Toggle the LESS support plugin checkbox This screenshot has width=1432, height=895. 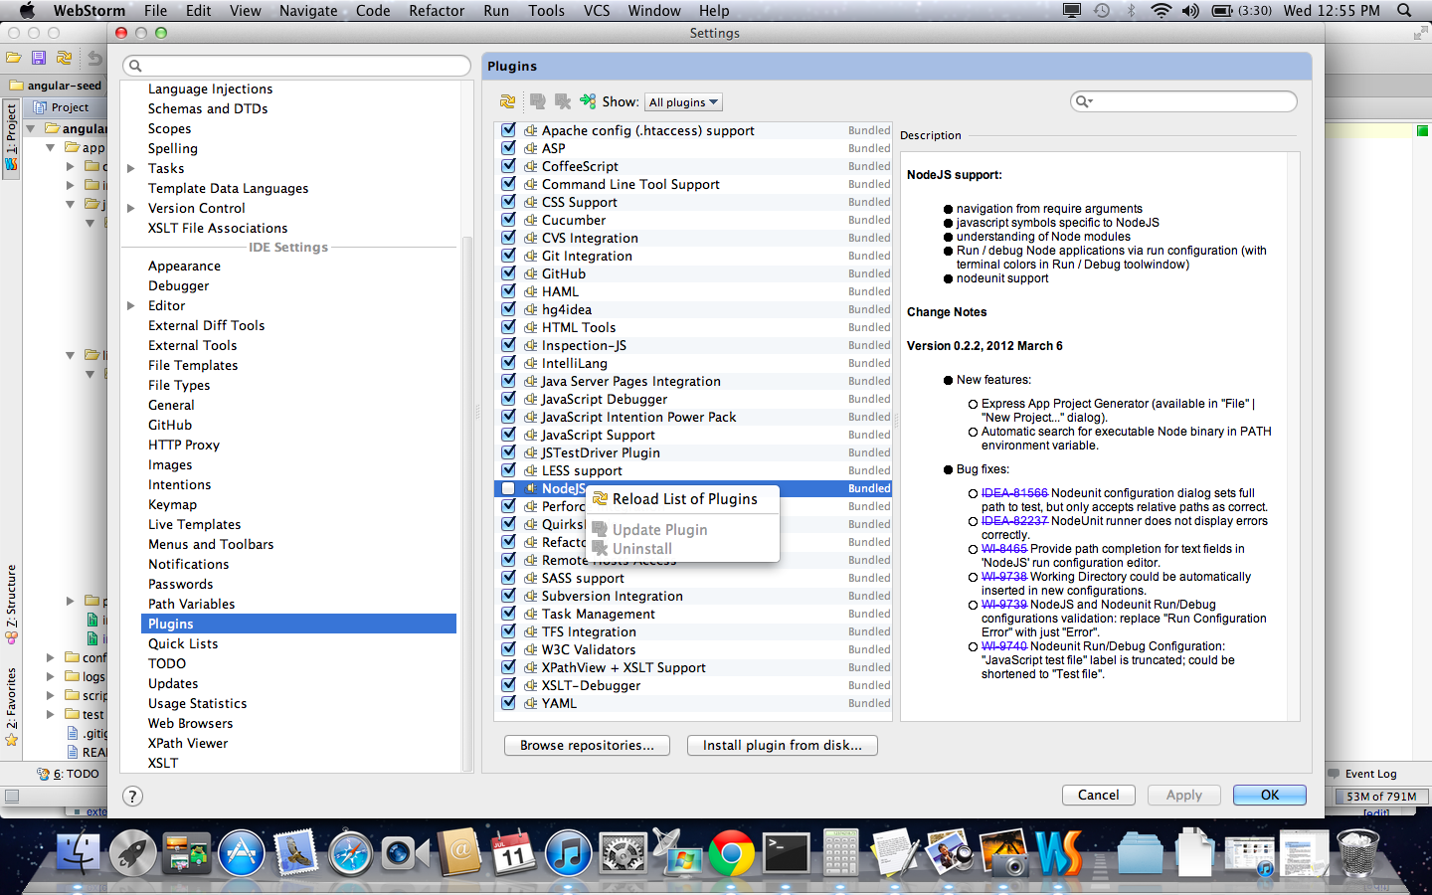[508, 470]
